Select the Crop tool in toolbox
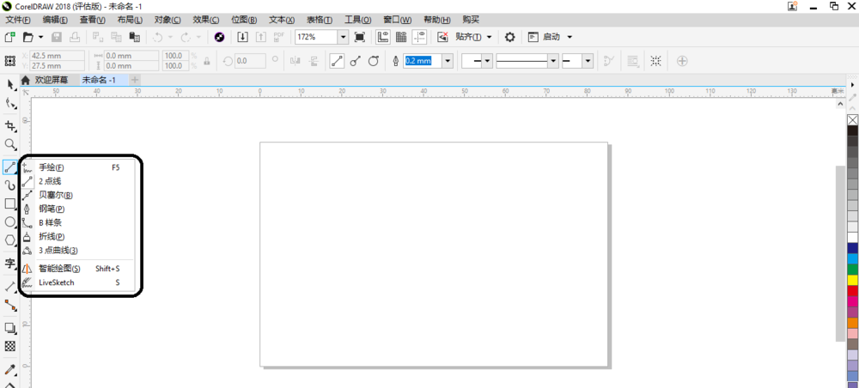The width and height of the screenshot is (859, 388). point(10,125)
